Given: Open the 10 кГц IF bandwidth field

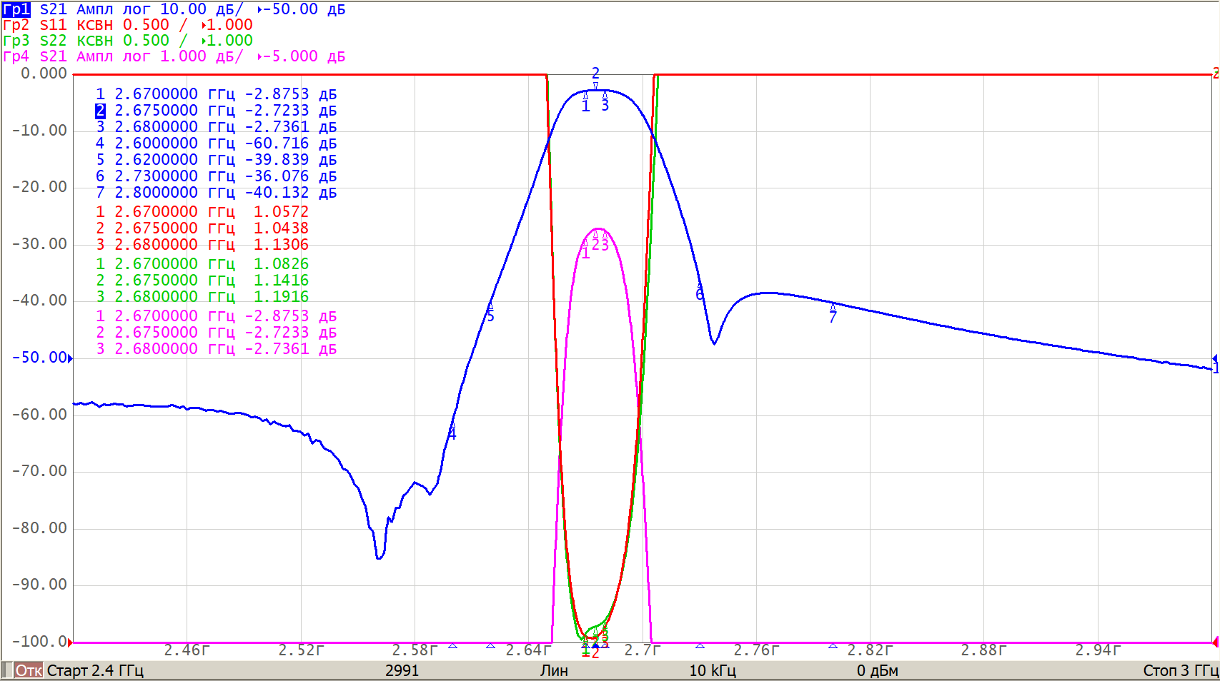Looking at the screenshot, I should tap(712, 671).
